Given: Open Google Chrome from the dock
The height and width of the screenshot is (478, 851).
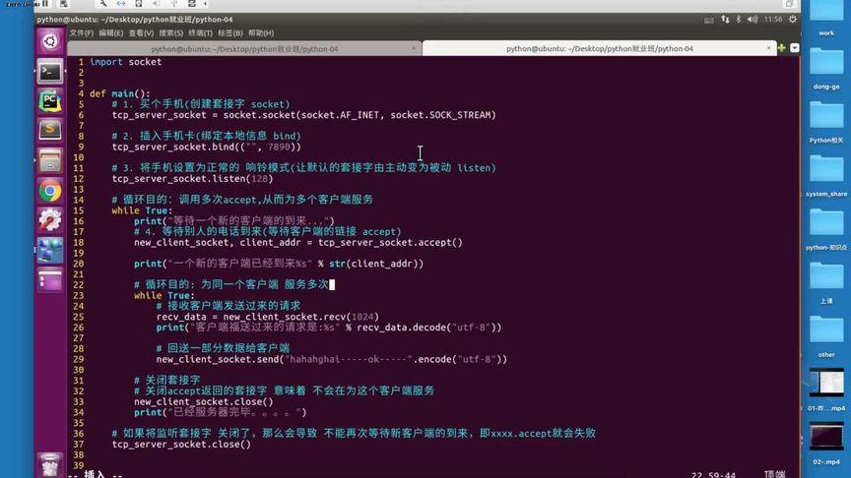Looking at the screenshot, I should pyautogui.click(x=50, y=191).
